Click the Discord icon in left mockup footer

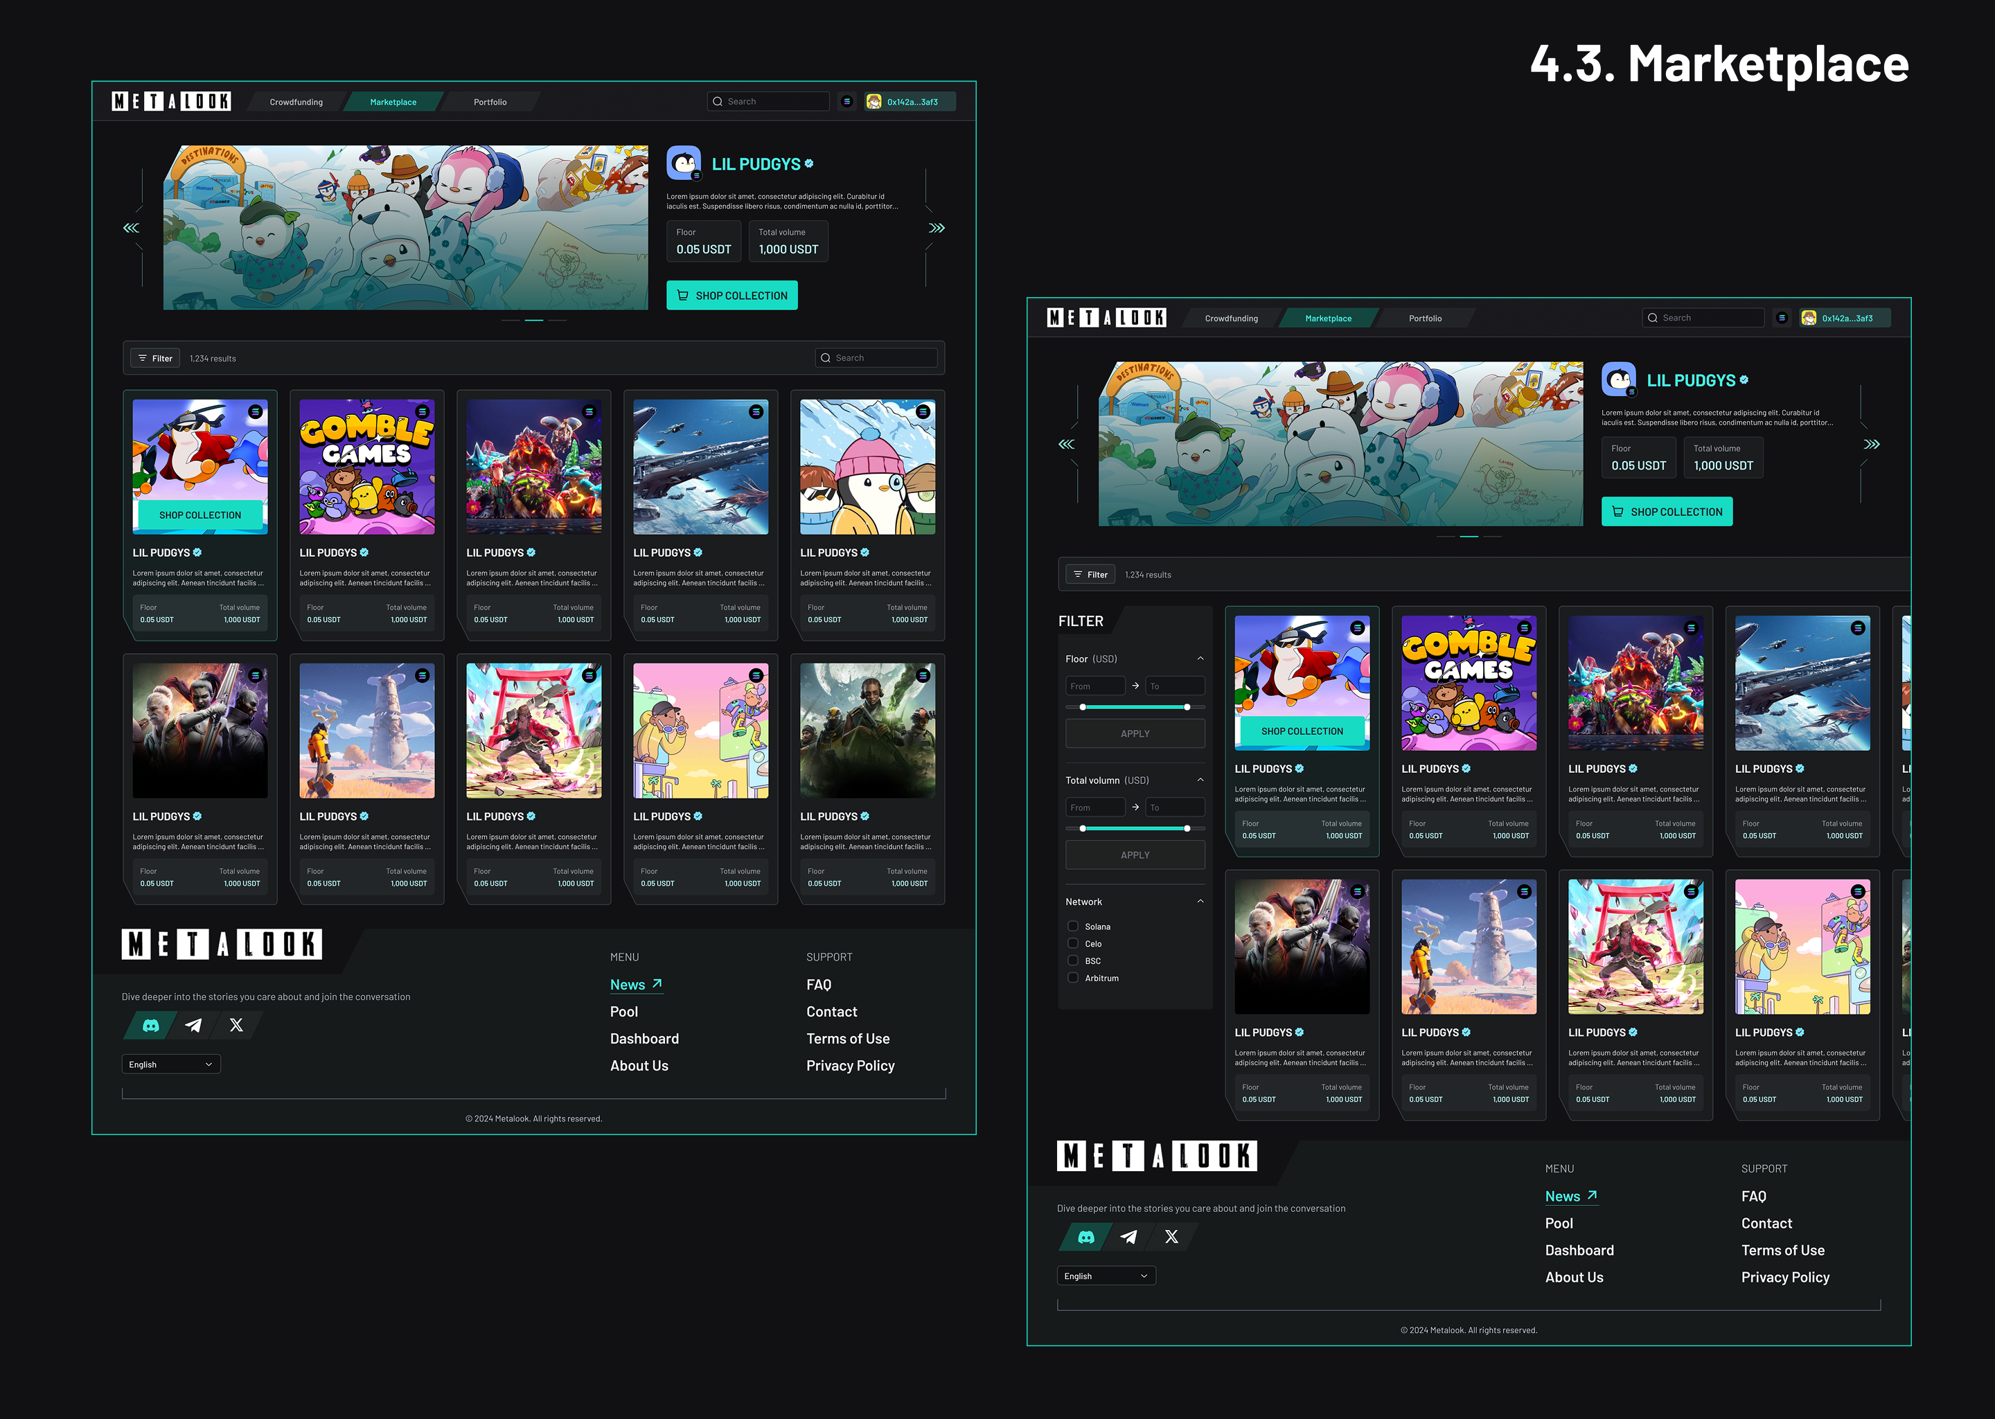click(x=151, y=1025)
